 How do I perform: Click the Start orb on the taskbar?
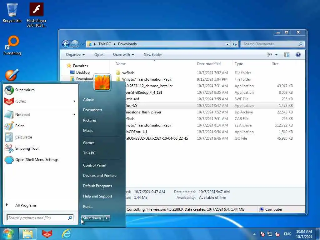point(8,234)
